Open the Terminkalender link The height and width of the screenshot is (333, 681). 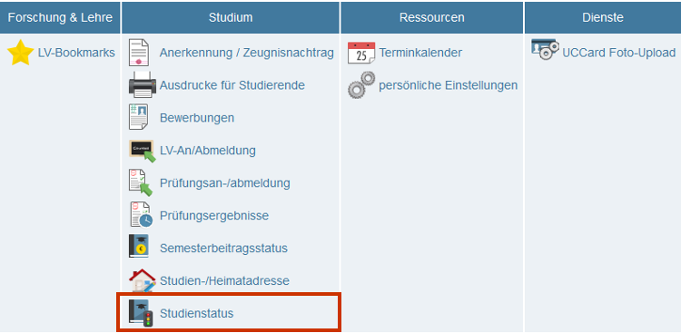pos(420,53)
